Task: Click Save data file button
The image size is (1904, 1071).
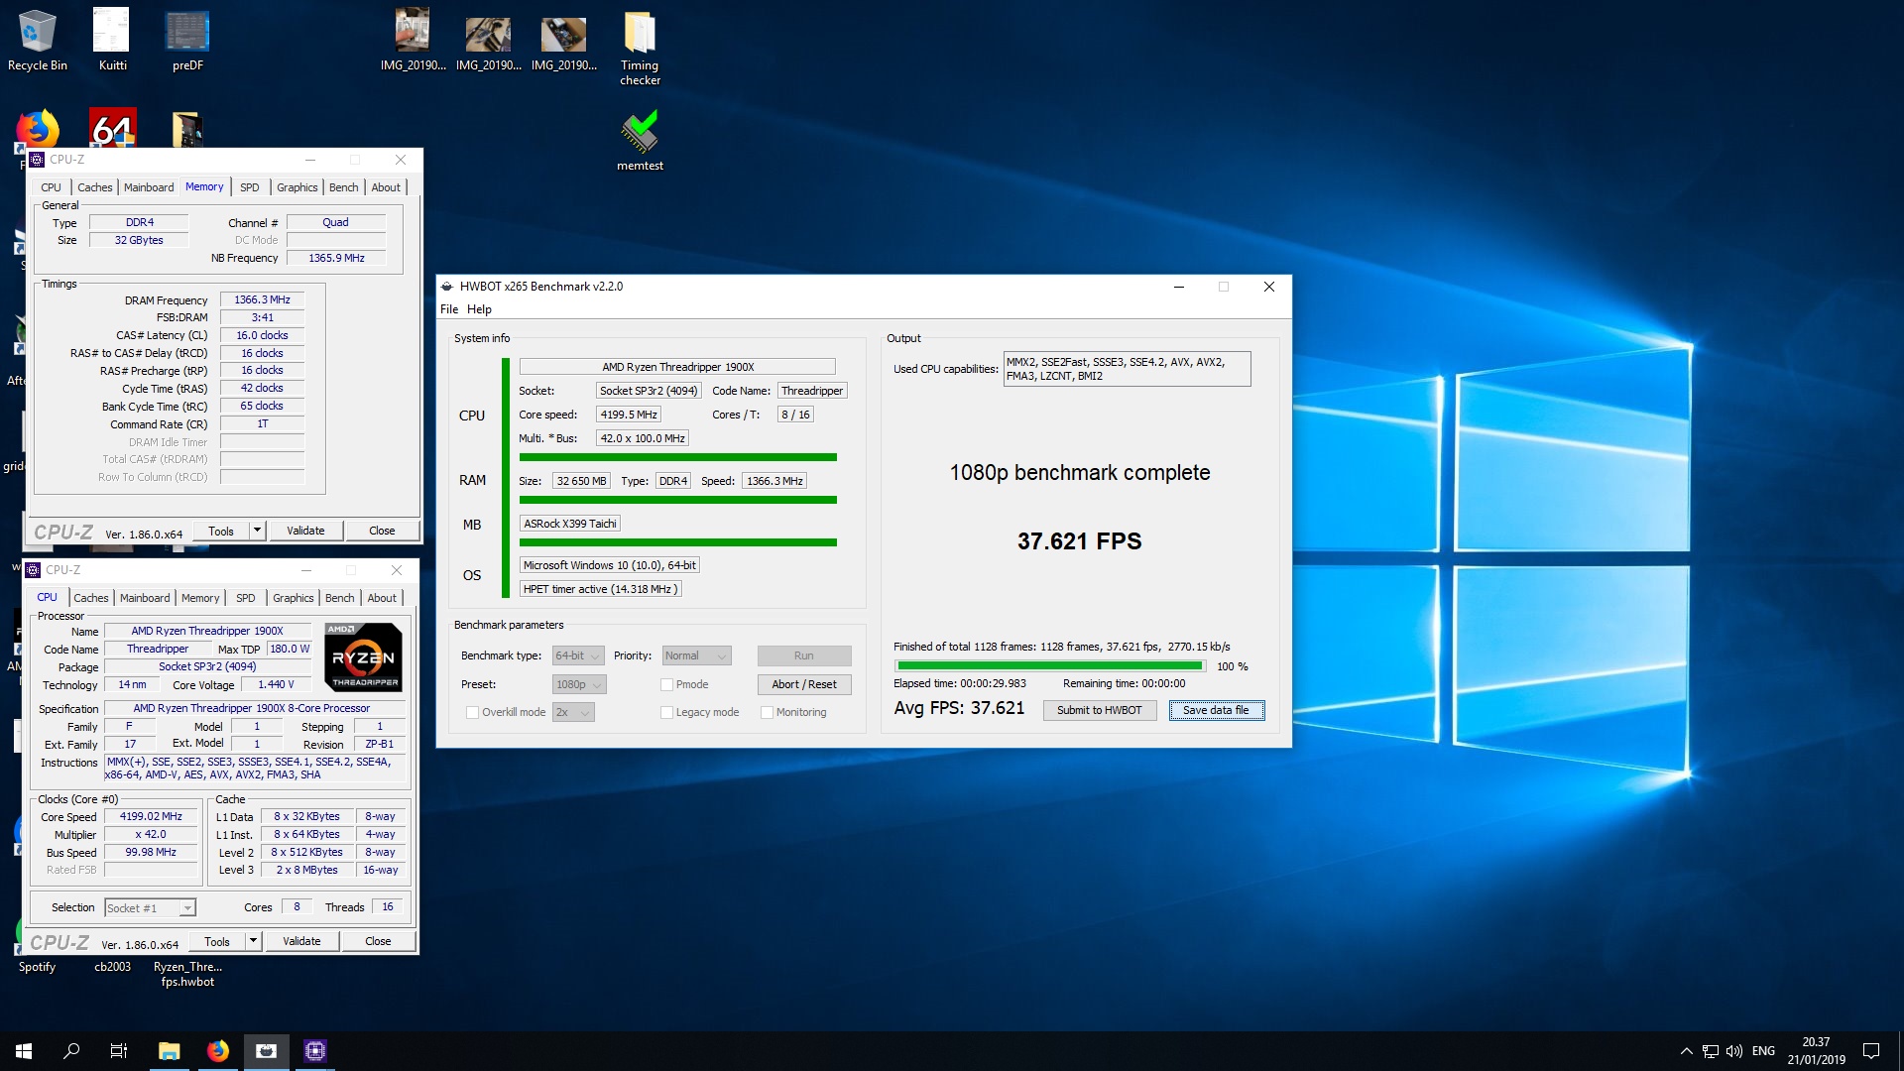Action: tap(1216, 711)
